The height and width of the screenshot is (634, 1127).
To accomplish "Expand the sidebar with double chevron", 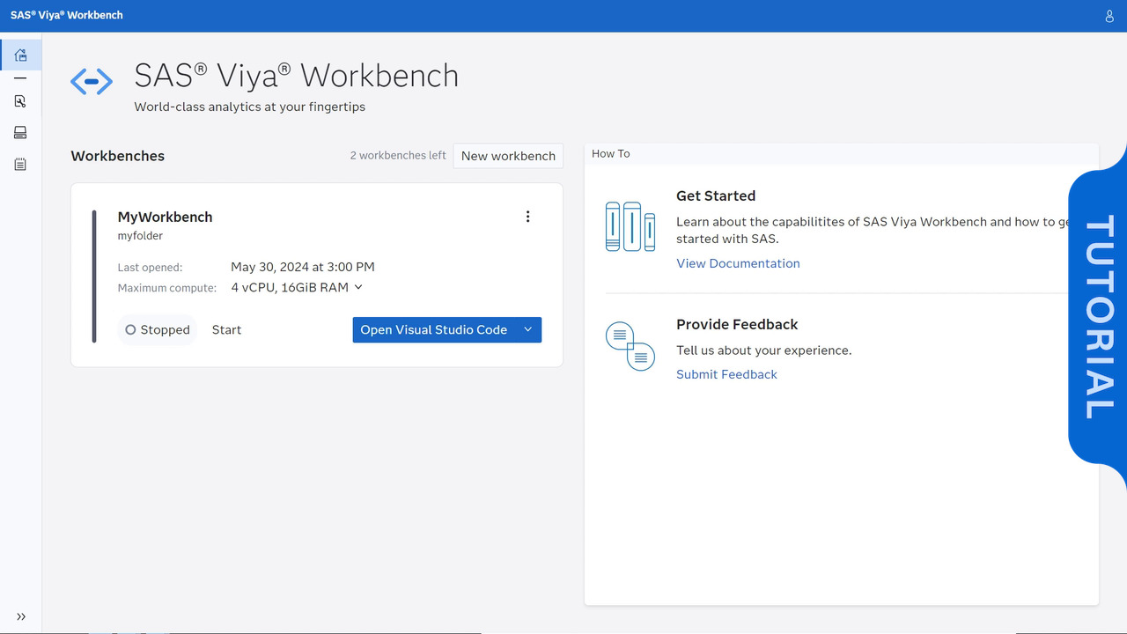I will 21,616.
